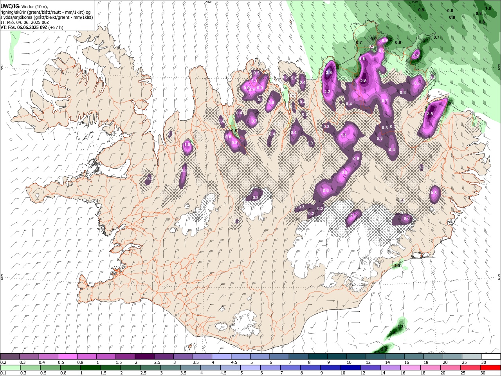Screen dimensions: 501x376
Task: Click the darkest purple 2–2.5 snow legend swatch
Action: click(x=144, y=356)
